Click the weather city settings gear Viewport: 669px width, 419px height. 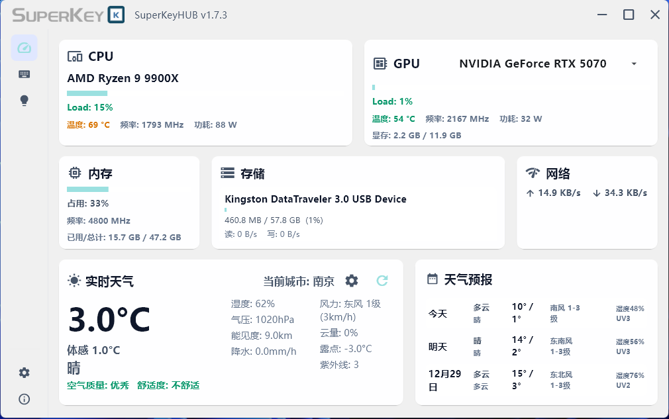[x=352, y=281]
